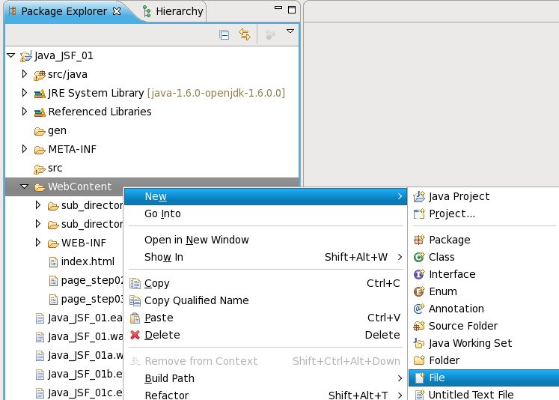Open the Package Explorer view menu arrow
The height and width of the screenshot is (400, 559).
click(290, 31)
